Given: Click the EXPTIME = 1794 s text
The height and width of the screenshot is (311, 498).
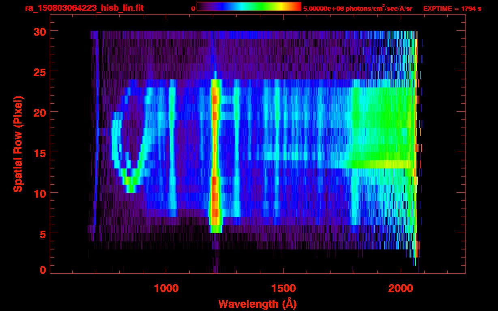Looking at the screenshot, I should 452,9.
